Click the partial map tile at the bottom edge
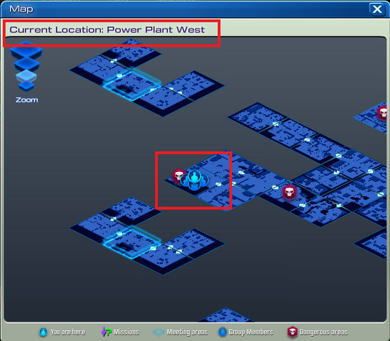390x341 pixels. (226, 315)
